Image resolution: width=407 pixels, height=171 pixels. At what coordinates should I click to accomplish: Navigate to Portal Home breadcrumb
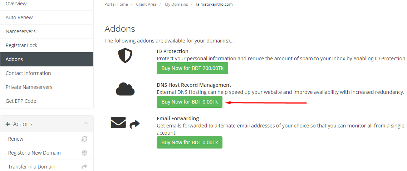pyautogui.click(x=116, y=4)
